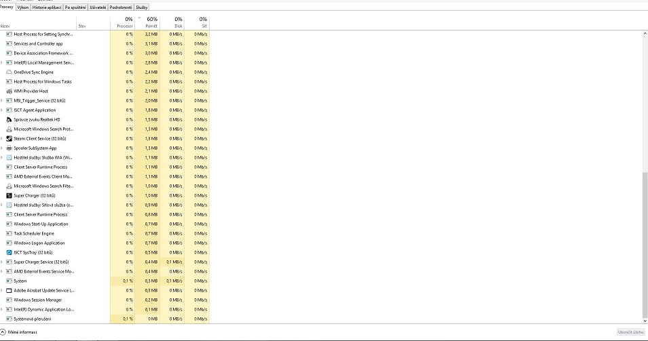Open the Podrobnosti tab
The width and height of the screenshot is (648, 341).
click(x=121, y=7)
